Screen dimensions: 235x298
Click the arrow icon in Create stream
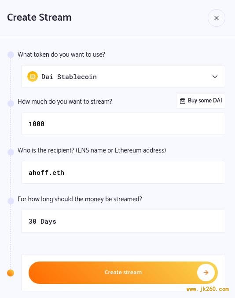pos(206,273)
